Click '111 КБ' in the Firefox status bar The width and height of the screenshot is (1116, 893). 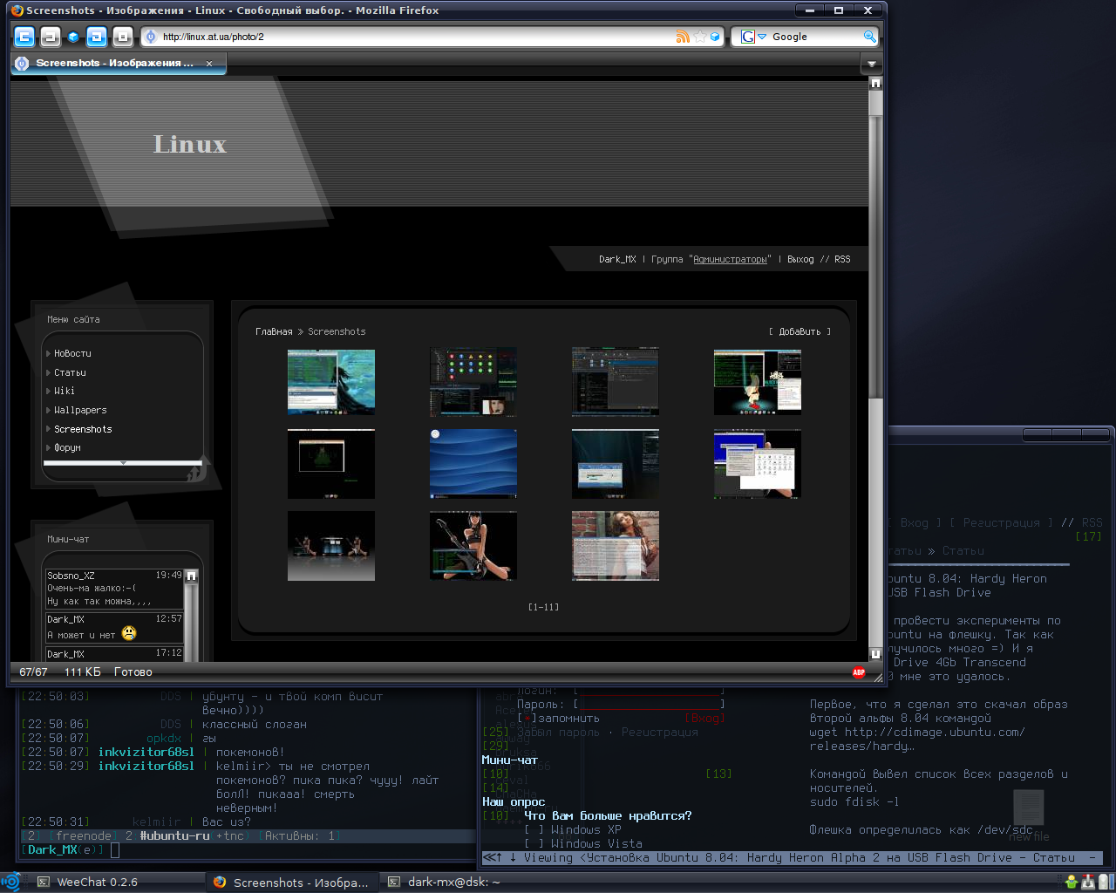pos(83,671)
